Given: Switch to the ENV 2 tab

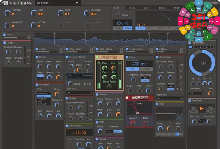Looking at the screenshot, I should click(162, 8).
